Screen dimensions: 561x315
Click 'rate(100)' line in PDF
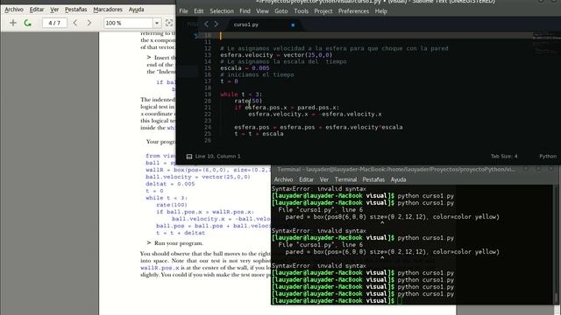[x=172, y=205]
